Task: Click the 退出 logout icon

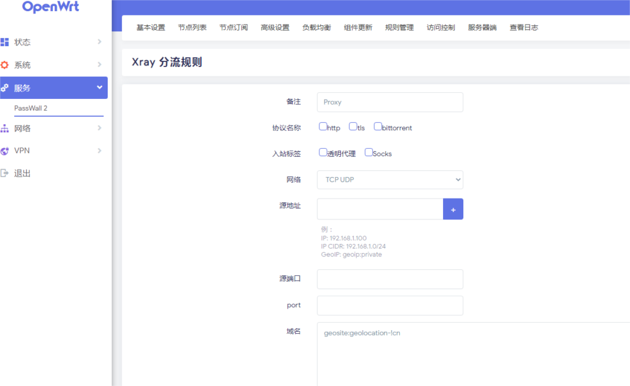Action: point(4,173)
